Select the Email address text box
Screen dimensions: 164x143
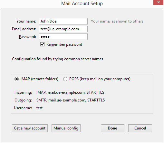(x=63, y=29)
